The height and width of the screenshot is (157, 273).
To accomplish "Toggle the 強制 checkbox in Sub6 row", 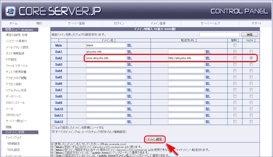I will [x=235, y=83].
